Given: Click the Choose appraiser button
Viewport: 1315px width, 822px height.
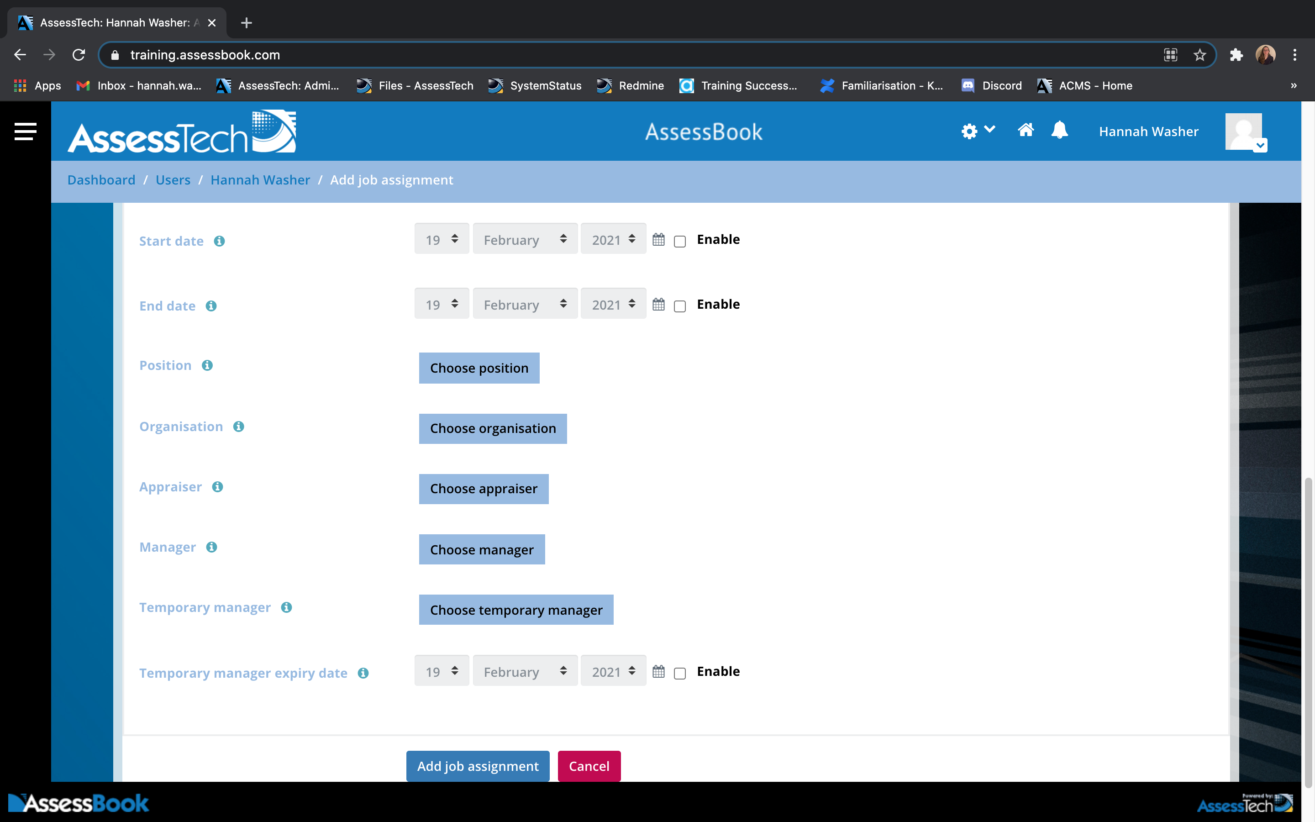Looking at the screenshot, I should click(x=483, y=489).
